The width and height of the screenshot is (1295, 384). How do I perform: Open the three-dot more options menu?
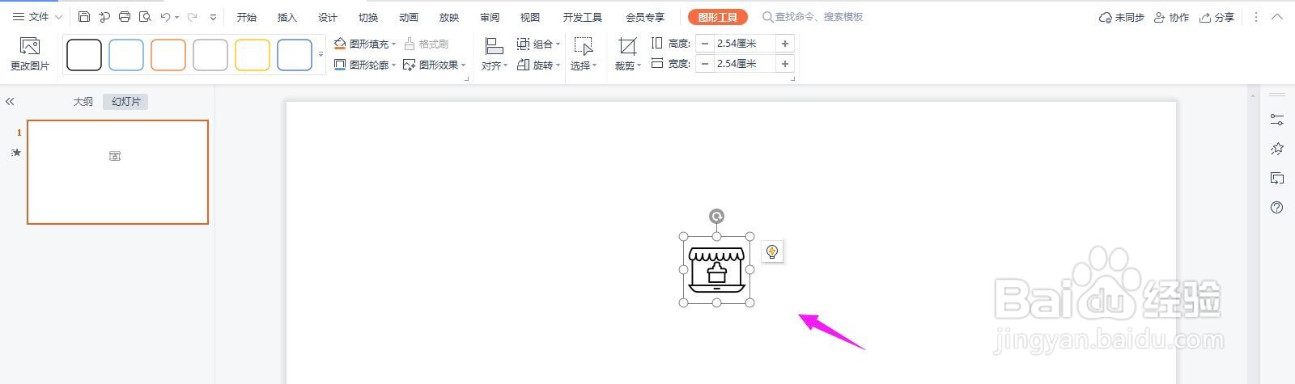pos(1255,17)
